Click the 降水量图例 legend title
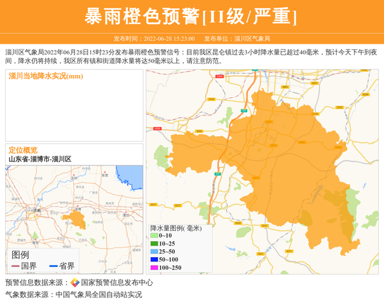Screen dimensions: 384x302 [x=175, y=228]
